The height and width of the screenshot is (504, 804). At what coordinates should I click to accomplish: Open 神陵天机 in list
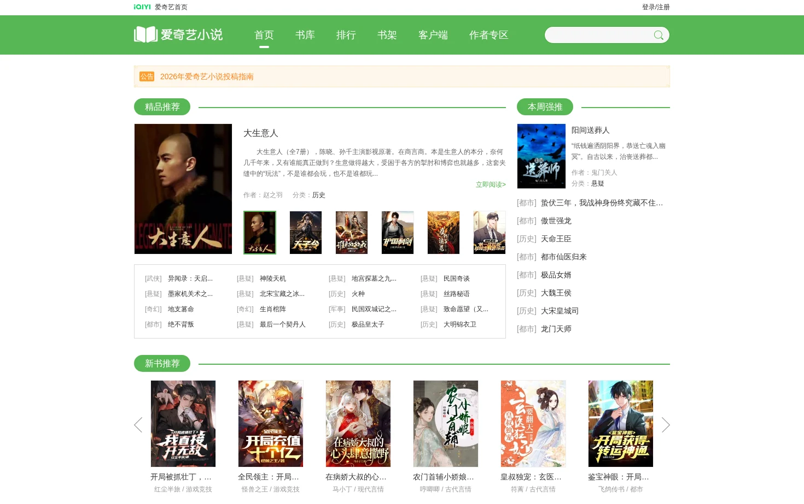[x=273, y=278]
